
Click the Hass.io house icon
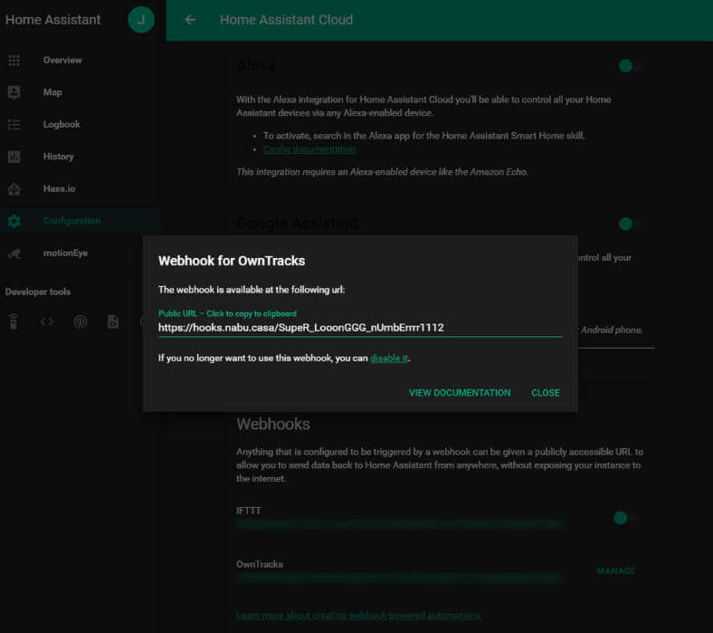pos(14,189)
